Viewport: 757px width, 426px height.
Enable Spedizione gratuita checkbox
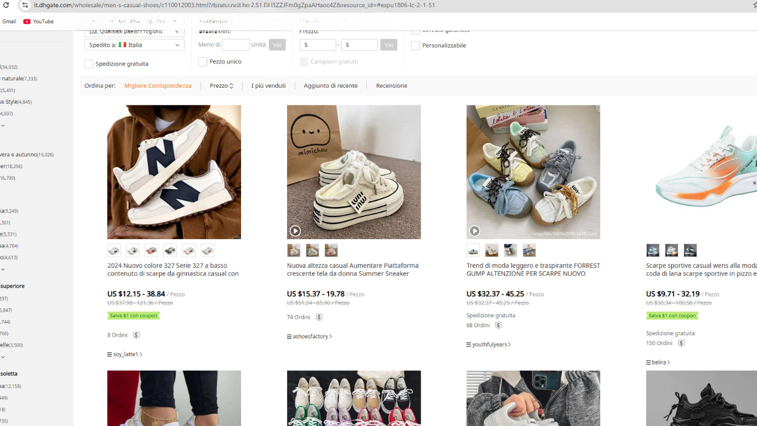point(89,64)
